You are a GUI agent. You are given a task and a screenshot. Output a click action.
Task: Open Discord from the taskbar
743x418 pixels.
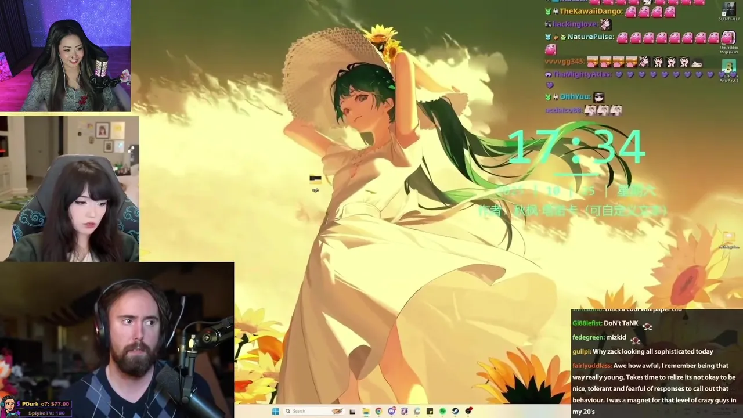pyautogui.click(x=392, y=411)
